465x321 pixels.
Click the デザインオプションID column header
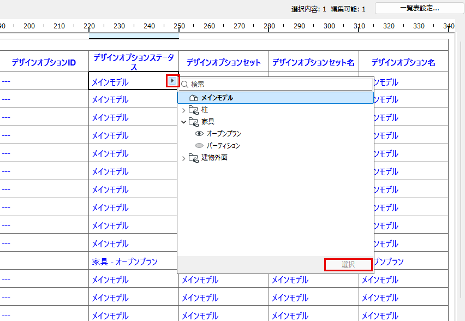tap(44, 62)
